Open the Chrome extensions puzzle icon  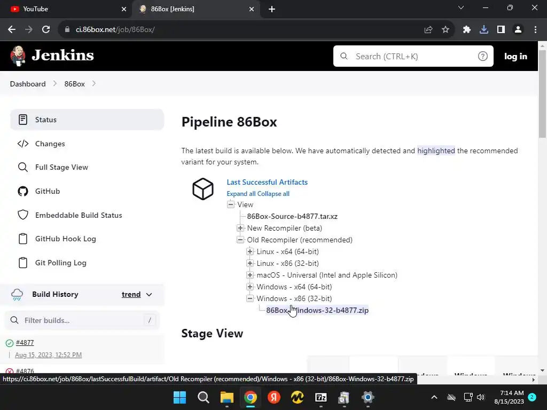(x=466, y=30)
